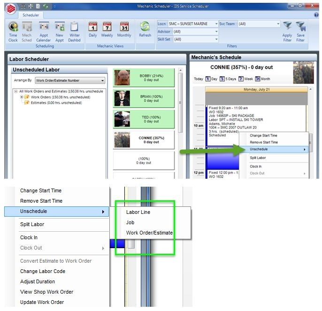Choose Split Labor in small context menu
This screenshot has height=311, width=322.
(x=258, y=158)
